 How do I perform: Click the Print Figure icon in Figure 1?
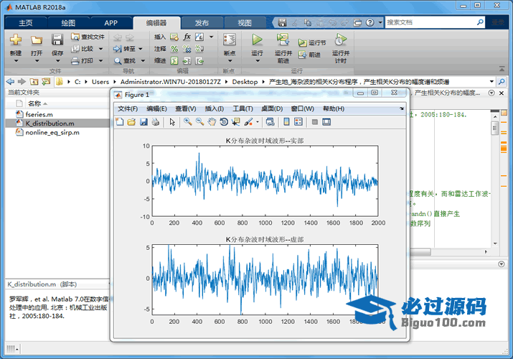pos(156,122)
